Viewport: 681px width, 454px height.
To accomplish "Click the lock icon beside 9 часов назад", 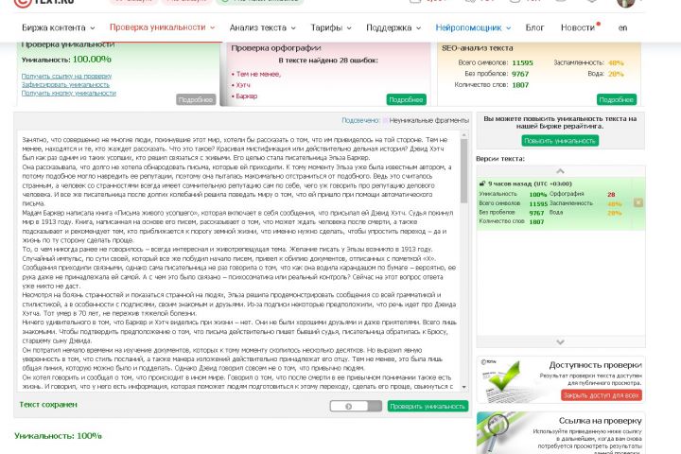I will (482, 183).
